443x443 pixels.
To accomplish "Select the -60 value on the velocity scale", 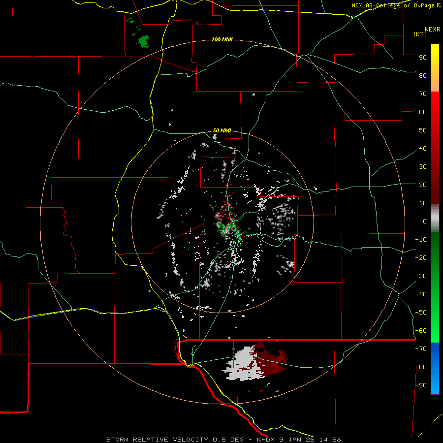I will coord(421,331).
